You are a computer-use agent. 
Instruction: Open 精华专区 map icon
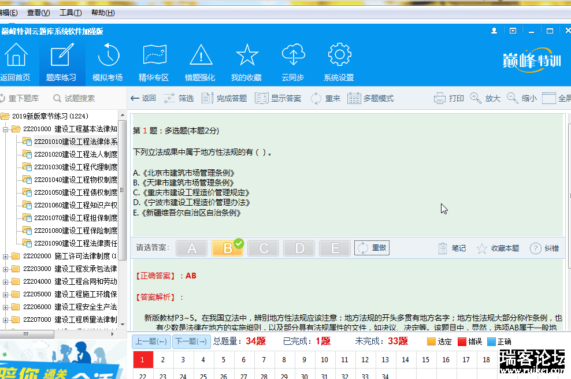click(154, 55)
